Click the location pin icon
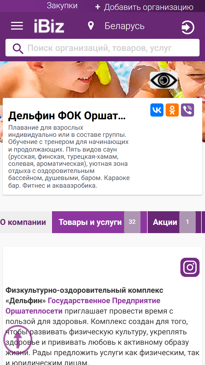Image resolution: width=205 pixels, height=365 pixels. (x=91, y=26)
